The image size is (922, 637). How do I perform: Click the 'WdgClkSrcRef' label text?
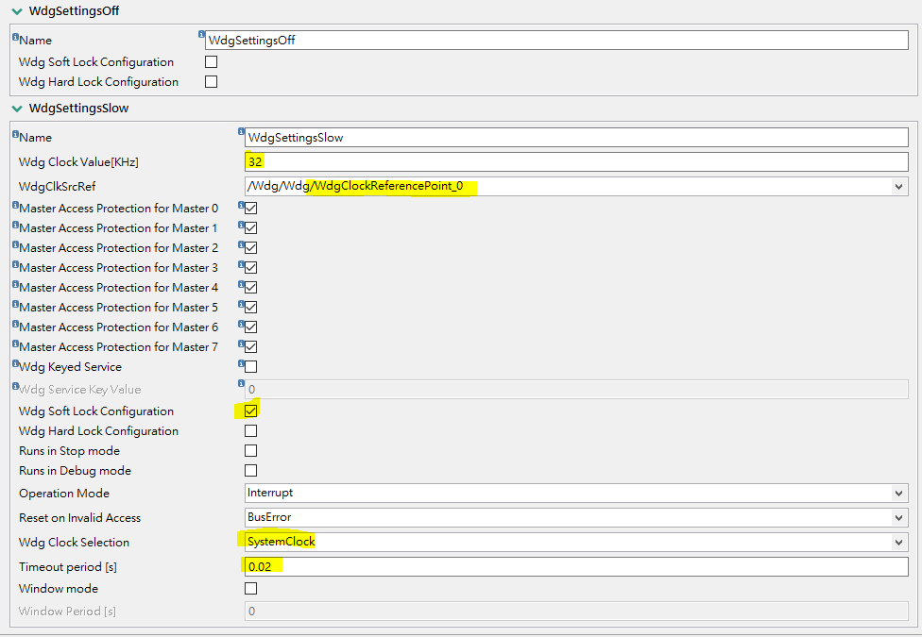(57, 187)
